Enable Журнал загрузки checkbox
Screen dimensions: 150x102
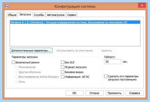click(62, 67)
